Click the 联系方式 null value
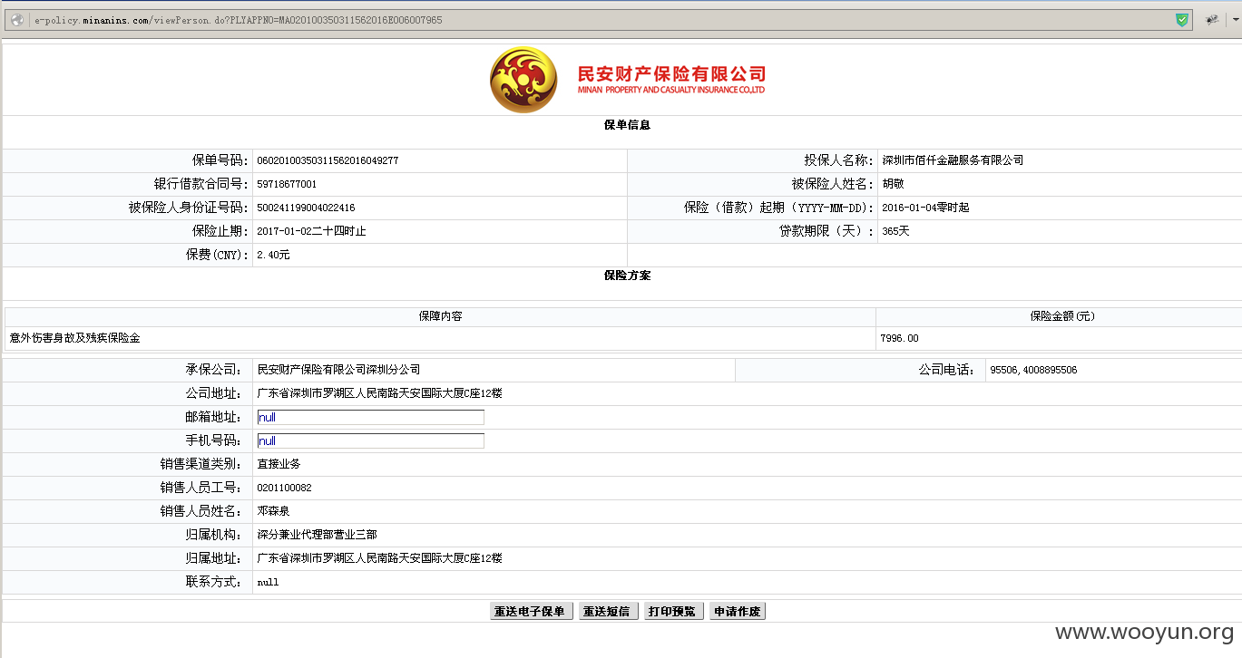 click(268, 582)
